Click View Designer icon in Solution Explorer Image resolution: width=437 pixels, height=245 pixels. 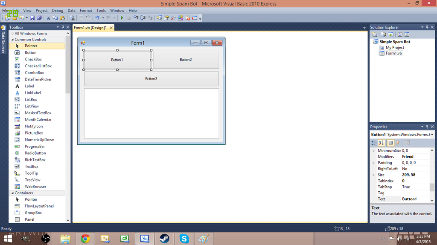point(407,35)
